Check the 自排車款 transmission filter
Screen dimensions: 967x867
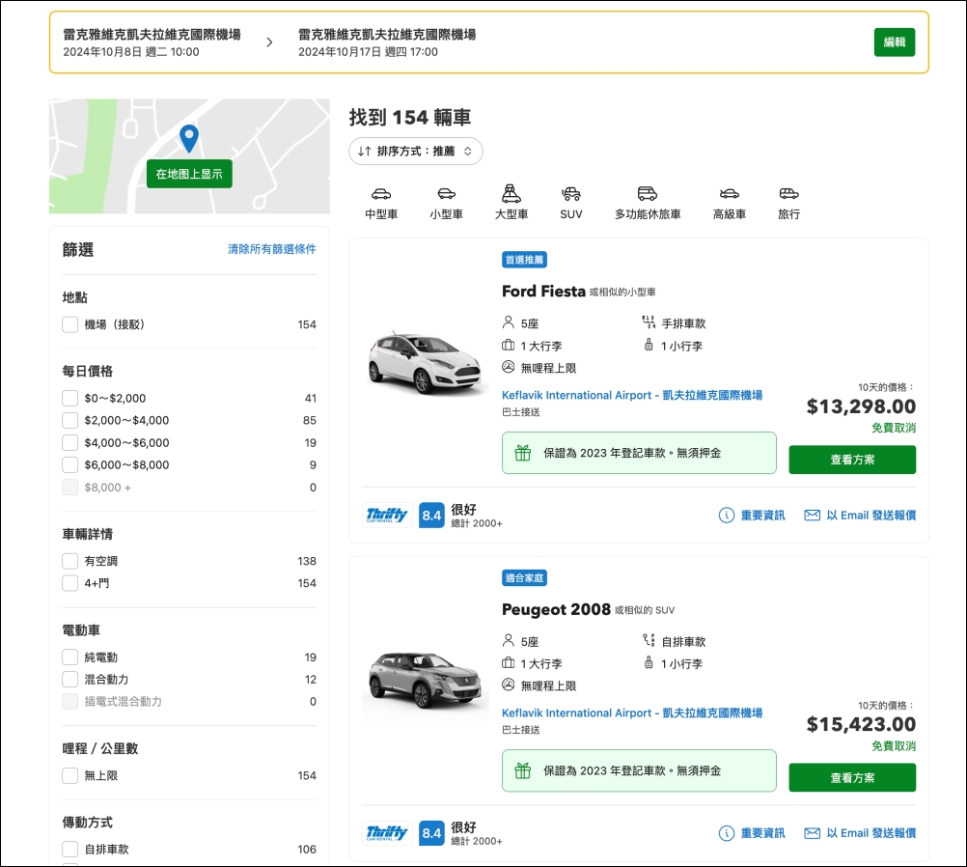pyautogui.click(x=70, y=849)
